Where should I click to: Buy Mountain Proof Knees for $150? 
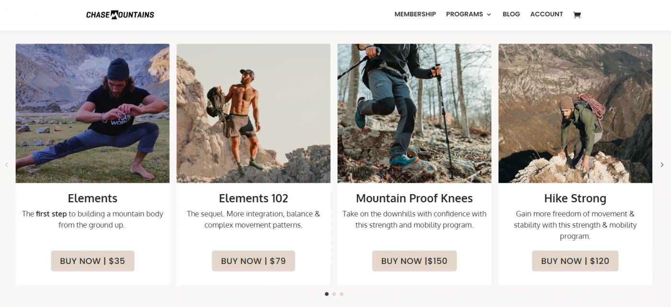(414, 261)
